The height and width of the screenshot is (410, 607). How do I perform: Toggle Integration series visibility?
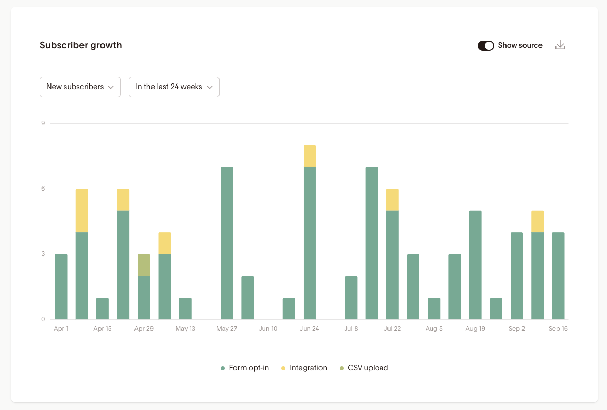point(308,368)
